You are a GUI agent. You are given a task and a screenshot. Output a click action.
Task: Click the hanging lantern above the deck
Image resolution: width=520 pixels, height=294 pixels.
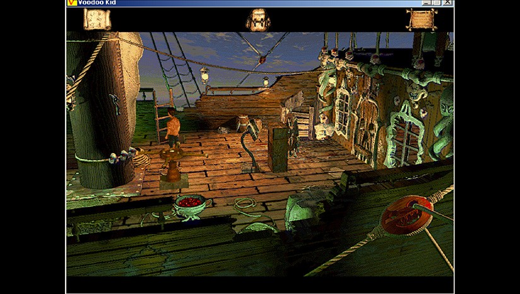[204, 76]
